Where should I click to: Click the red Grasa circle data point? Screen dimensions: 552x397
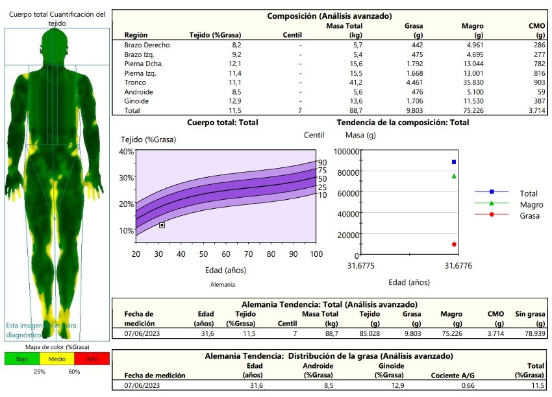pyautogui.click(x=454, y=245)
